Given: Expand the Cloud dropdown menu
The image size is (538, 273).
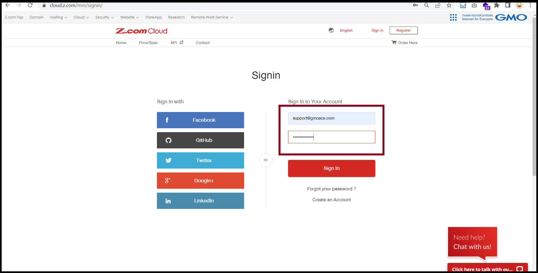Looking at the screenshot, I should (x=81, y=17).
